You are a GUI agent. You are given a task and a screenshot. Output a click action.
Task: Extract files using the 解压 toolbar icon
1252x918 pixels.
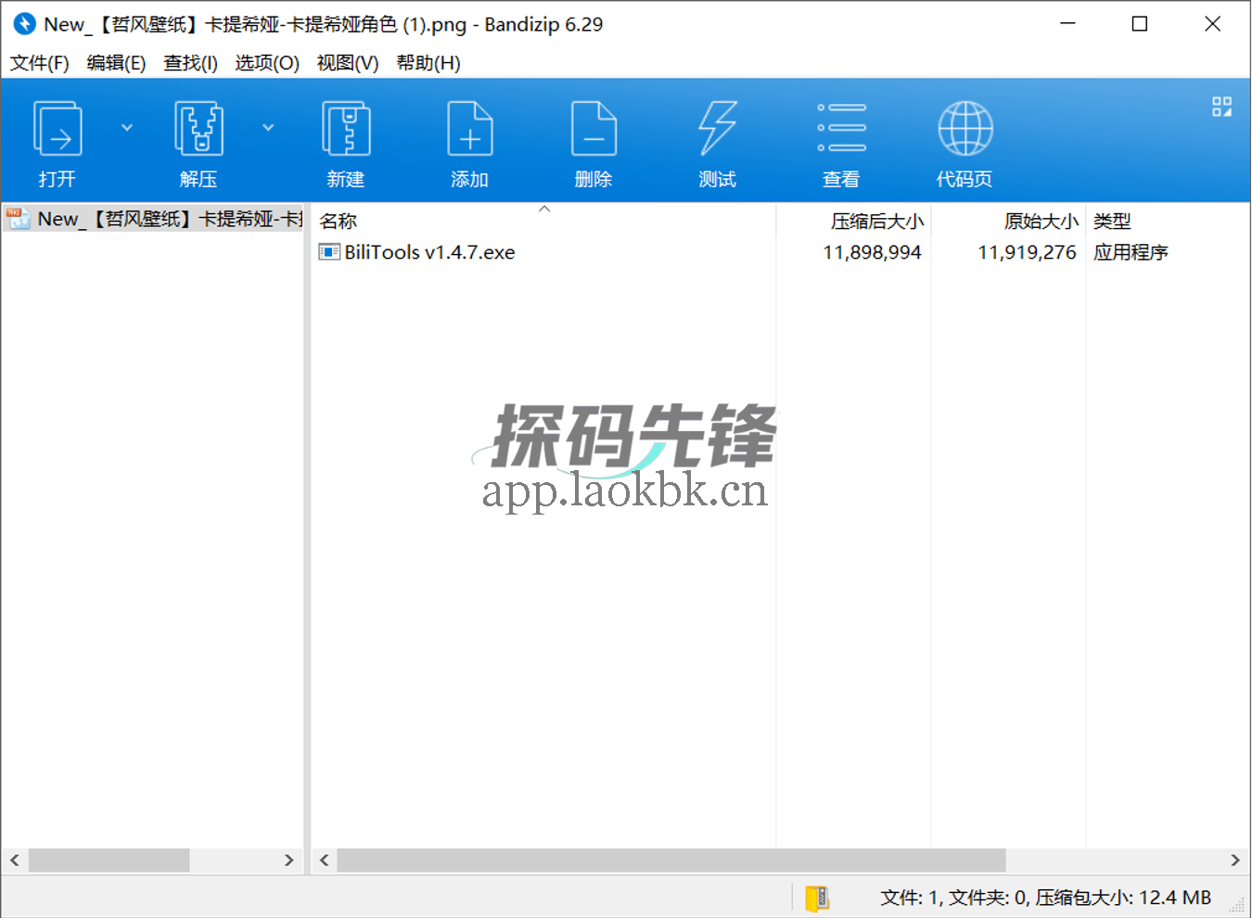click(198, 141)
